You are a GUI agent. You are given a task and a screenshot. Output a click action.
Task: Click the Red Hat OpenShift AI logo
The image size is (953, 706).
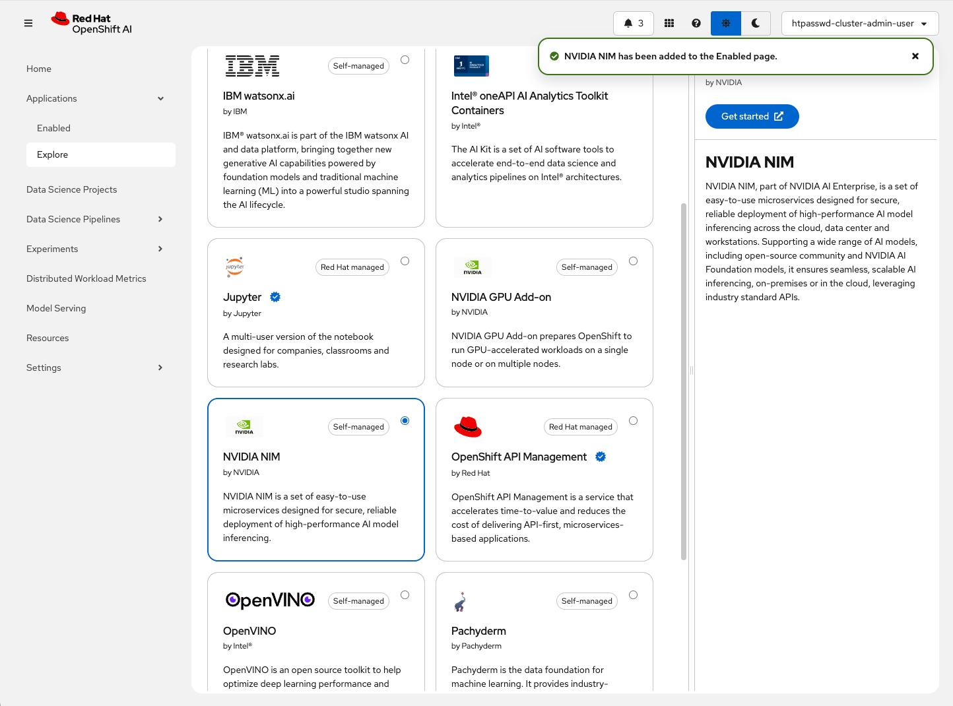92,23
